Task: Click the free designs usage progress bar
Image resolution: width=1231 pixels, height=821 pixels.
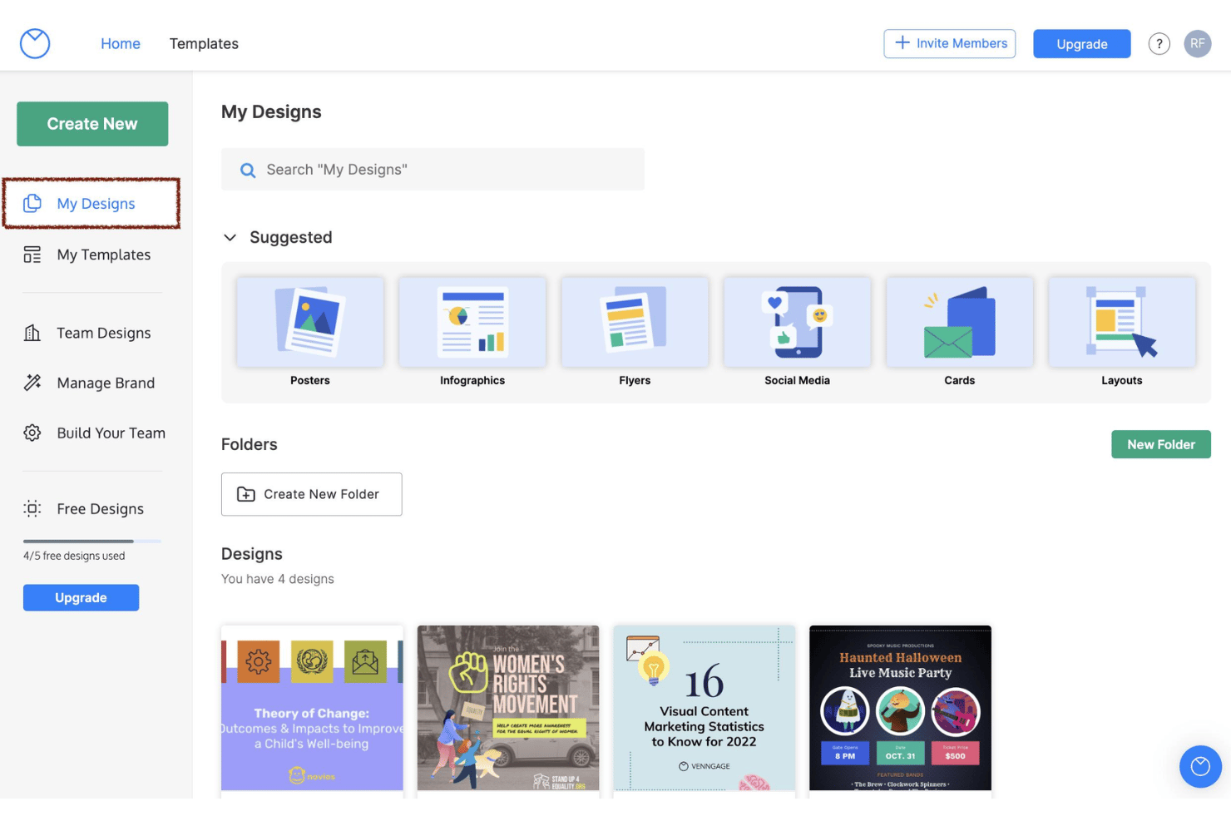Action: click(92, 542)
